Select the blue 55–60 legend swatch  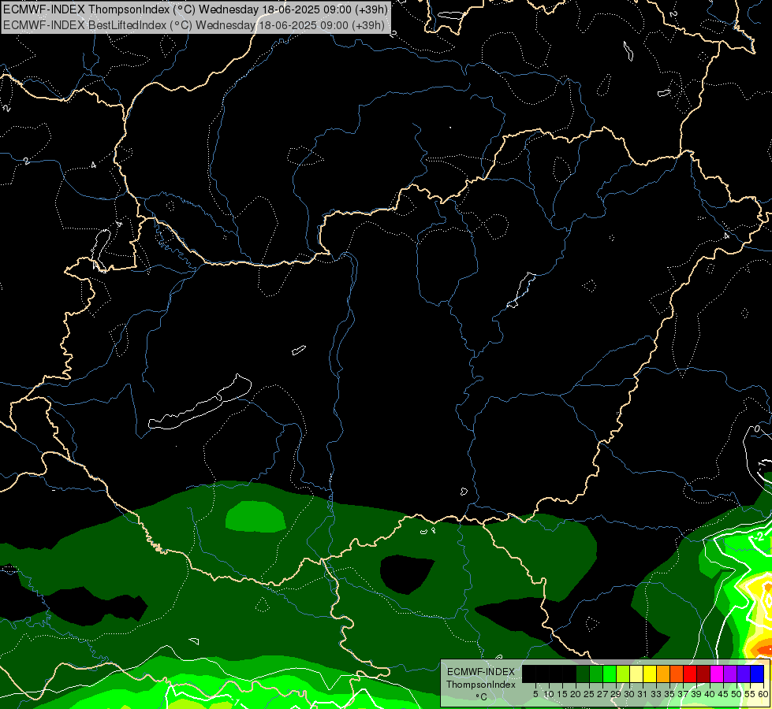pyautogui.click(x=757, y=674)
